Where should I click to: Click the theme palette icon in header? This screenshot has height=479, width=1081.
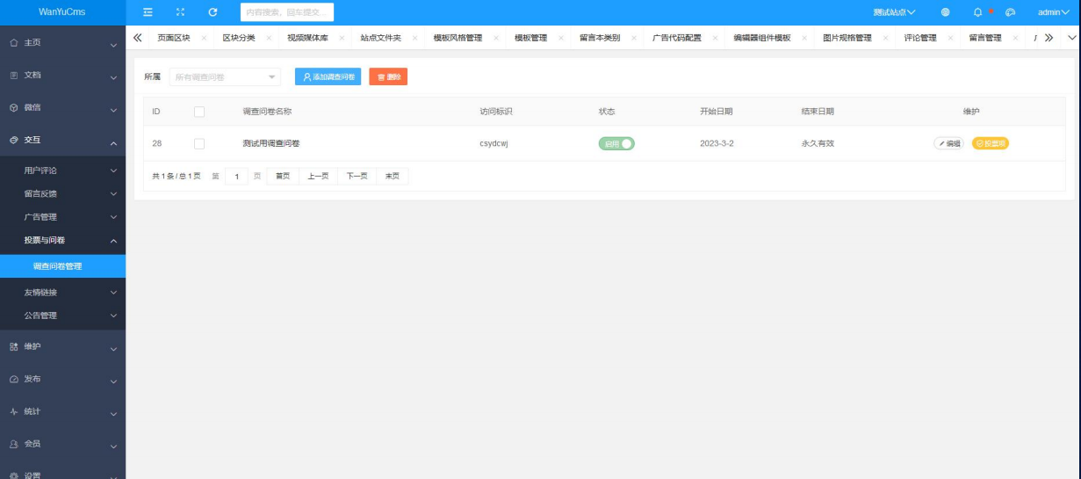point(1011,12)
